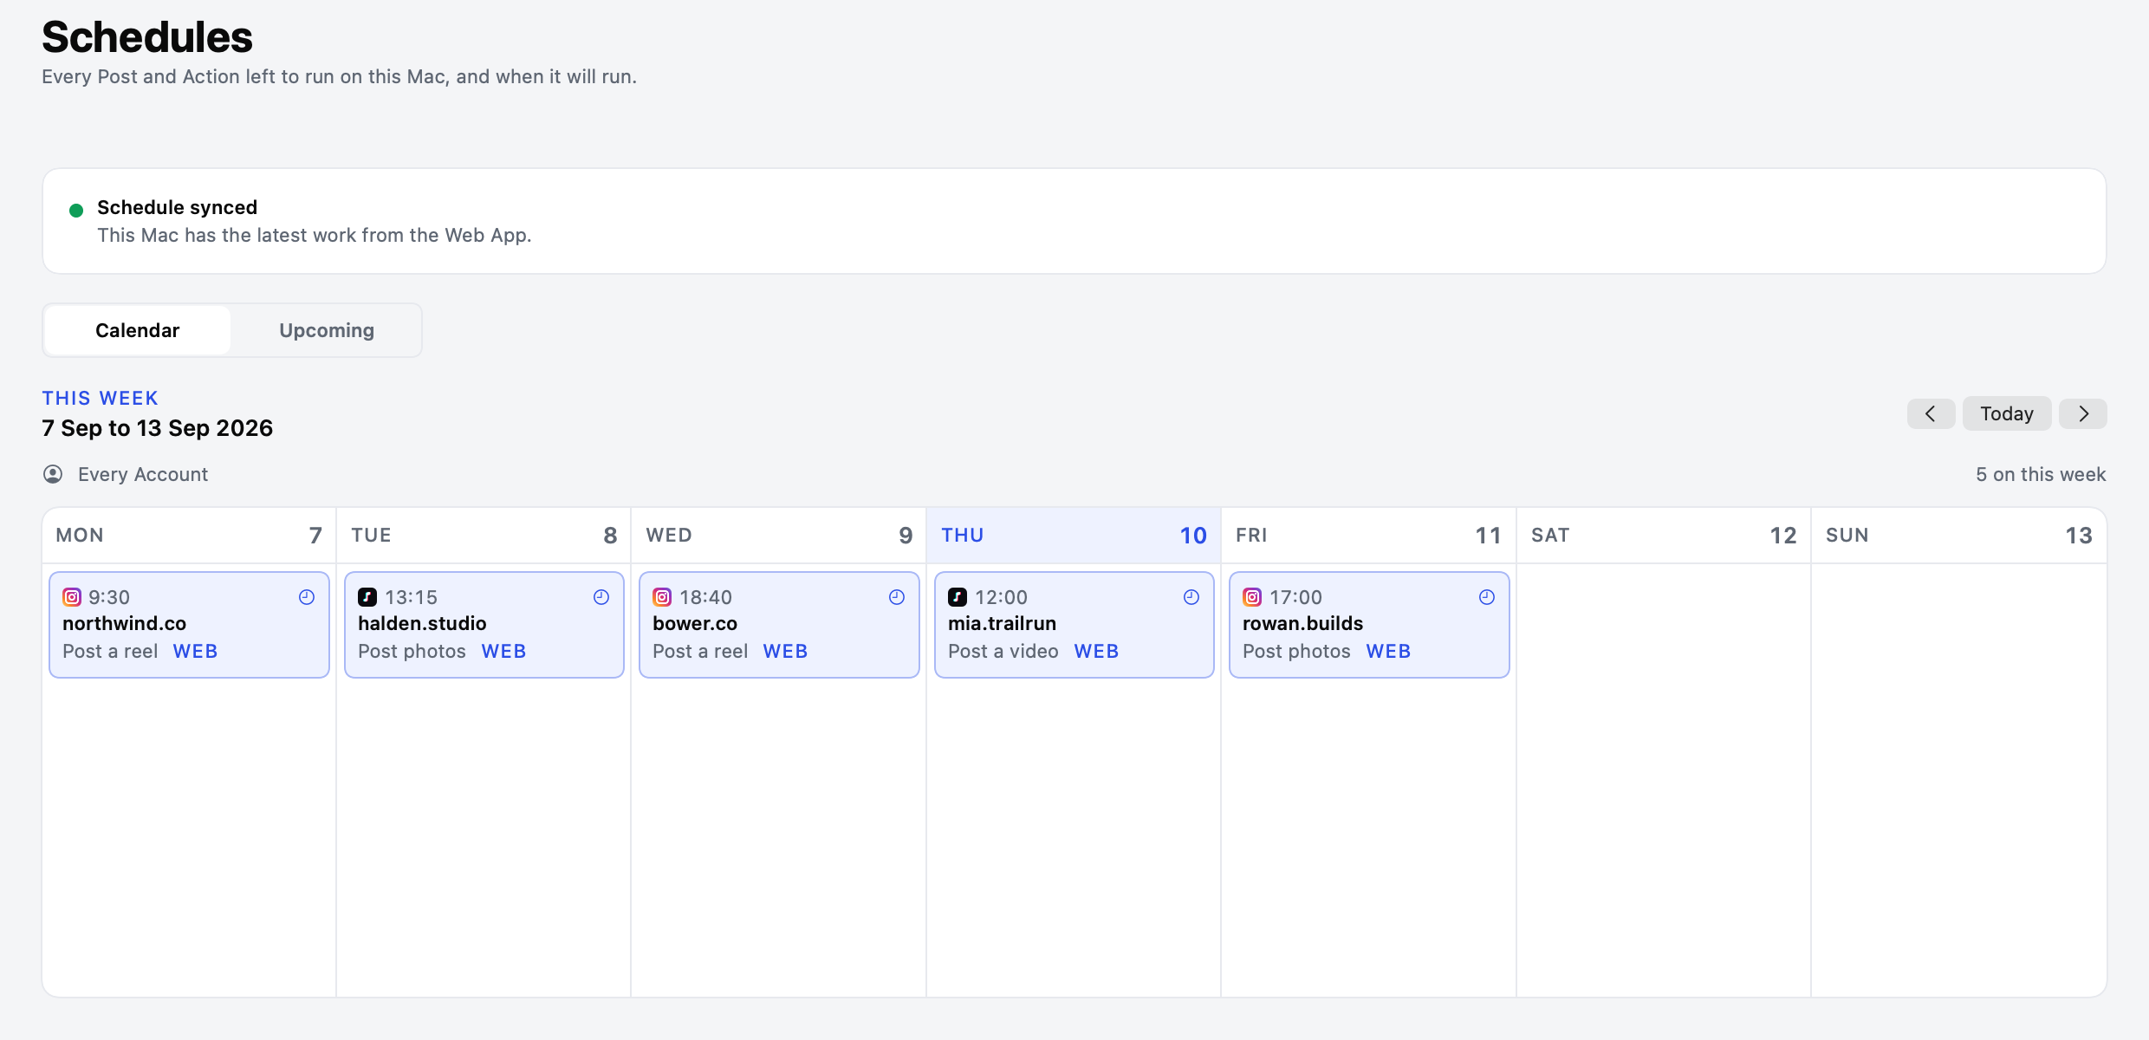2149x1040 pixels.
Task: Select the SUN 13 day header
Action: tap(1959, 536)
